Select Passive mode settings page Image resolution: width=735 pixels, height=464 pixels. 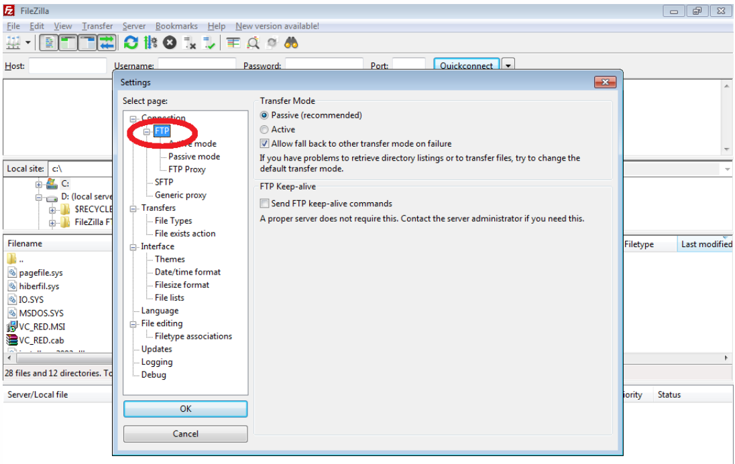click(194, 157)
